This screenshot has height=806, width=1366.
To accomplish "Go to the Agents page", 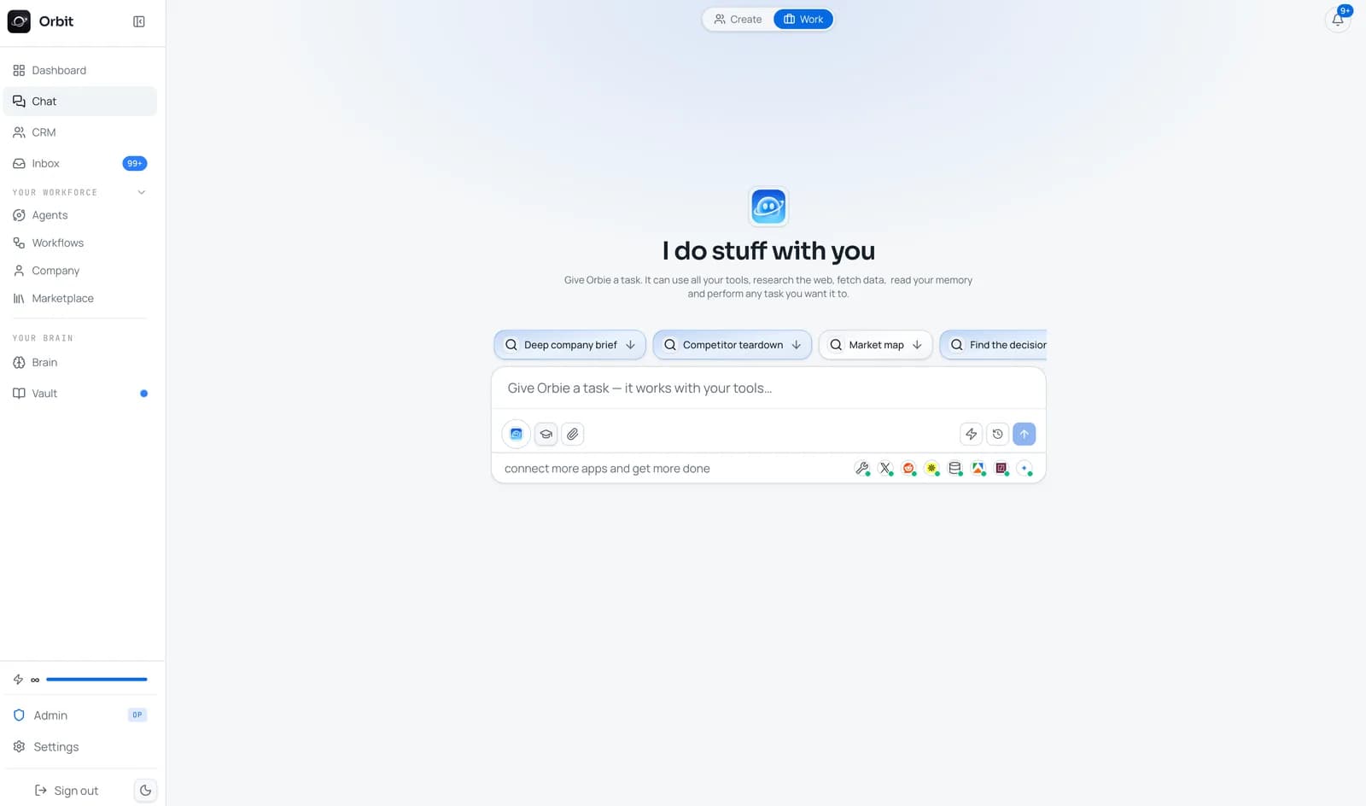I will (x=80, y=215).
